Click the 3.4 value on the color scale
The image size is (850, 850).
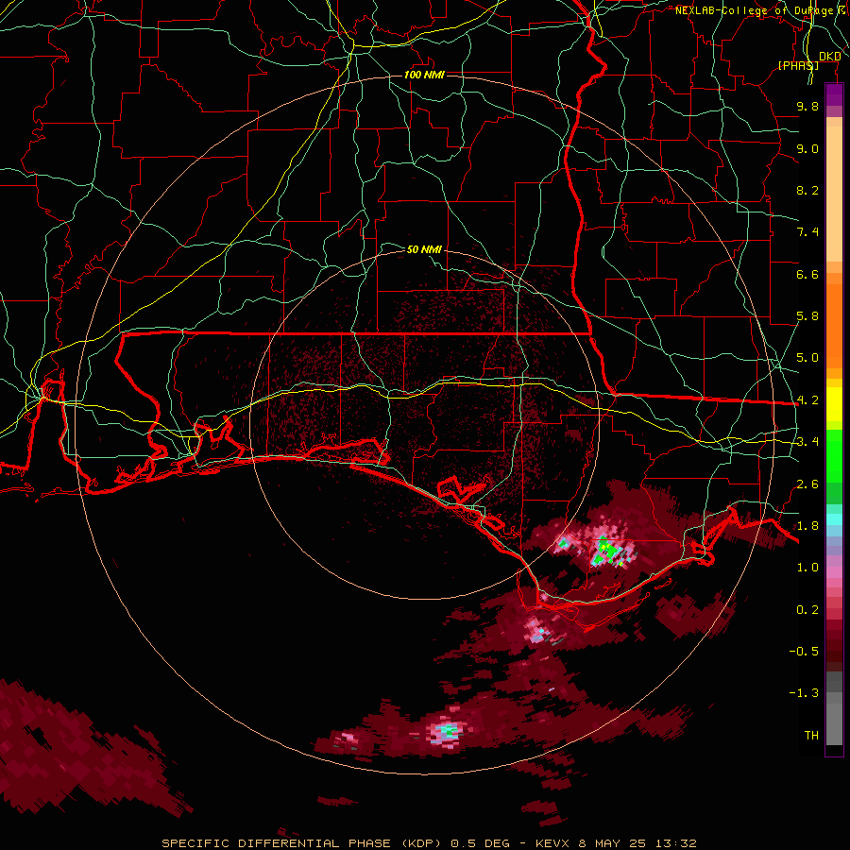[807, 442]
